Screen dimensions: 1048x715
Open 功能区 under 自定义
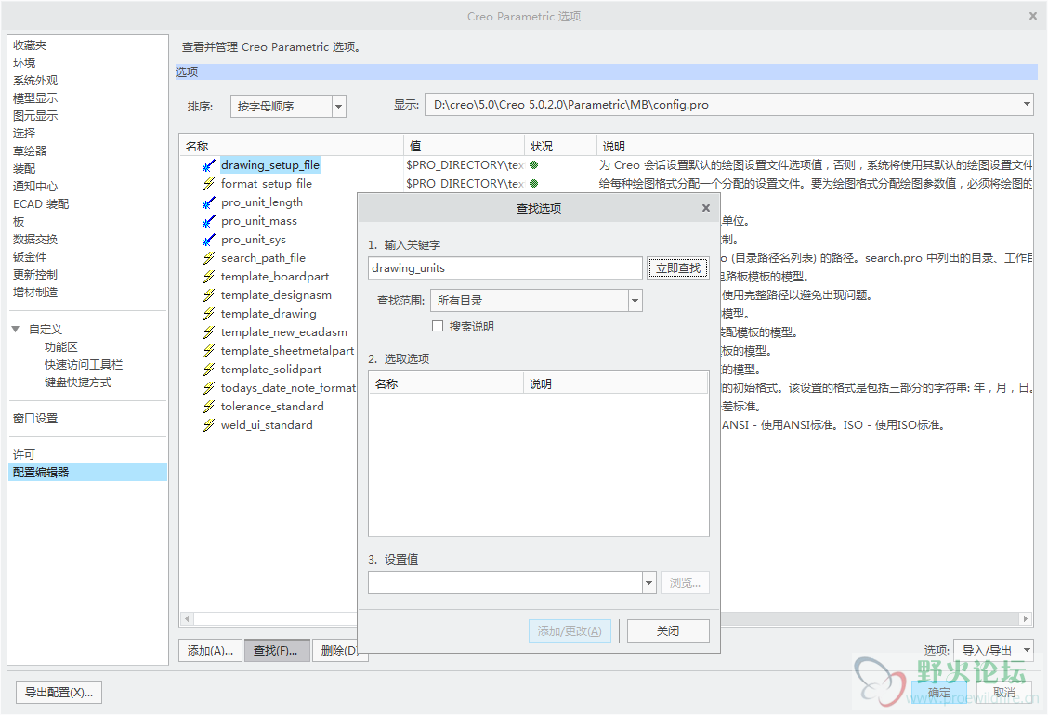click(x=60, y=346)
